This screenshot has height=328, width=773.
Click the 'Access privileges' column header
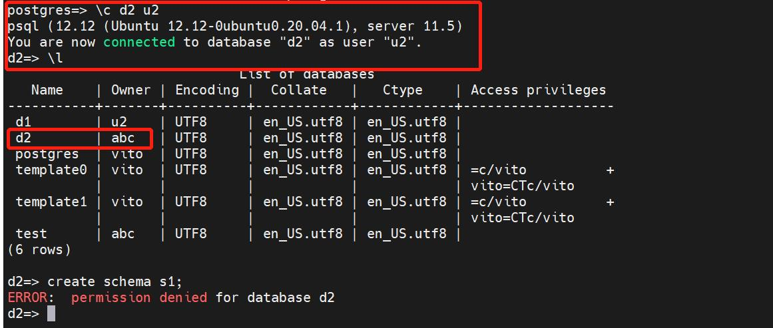coord(539,90)
